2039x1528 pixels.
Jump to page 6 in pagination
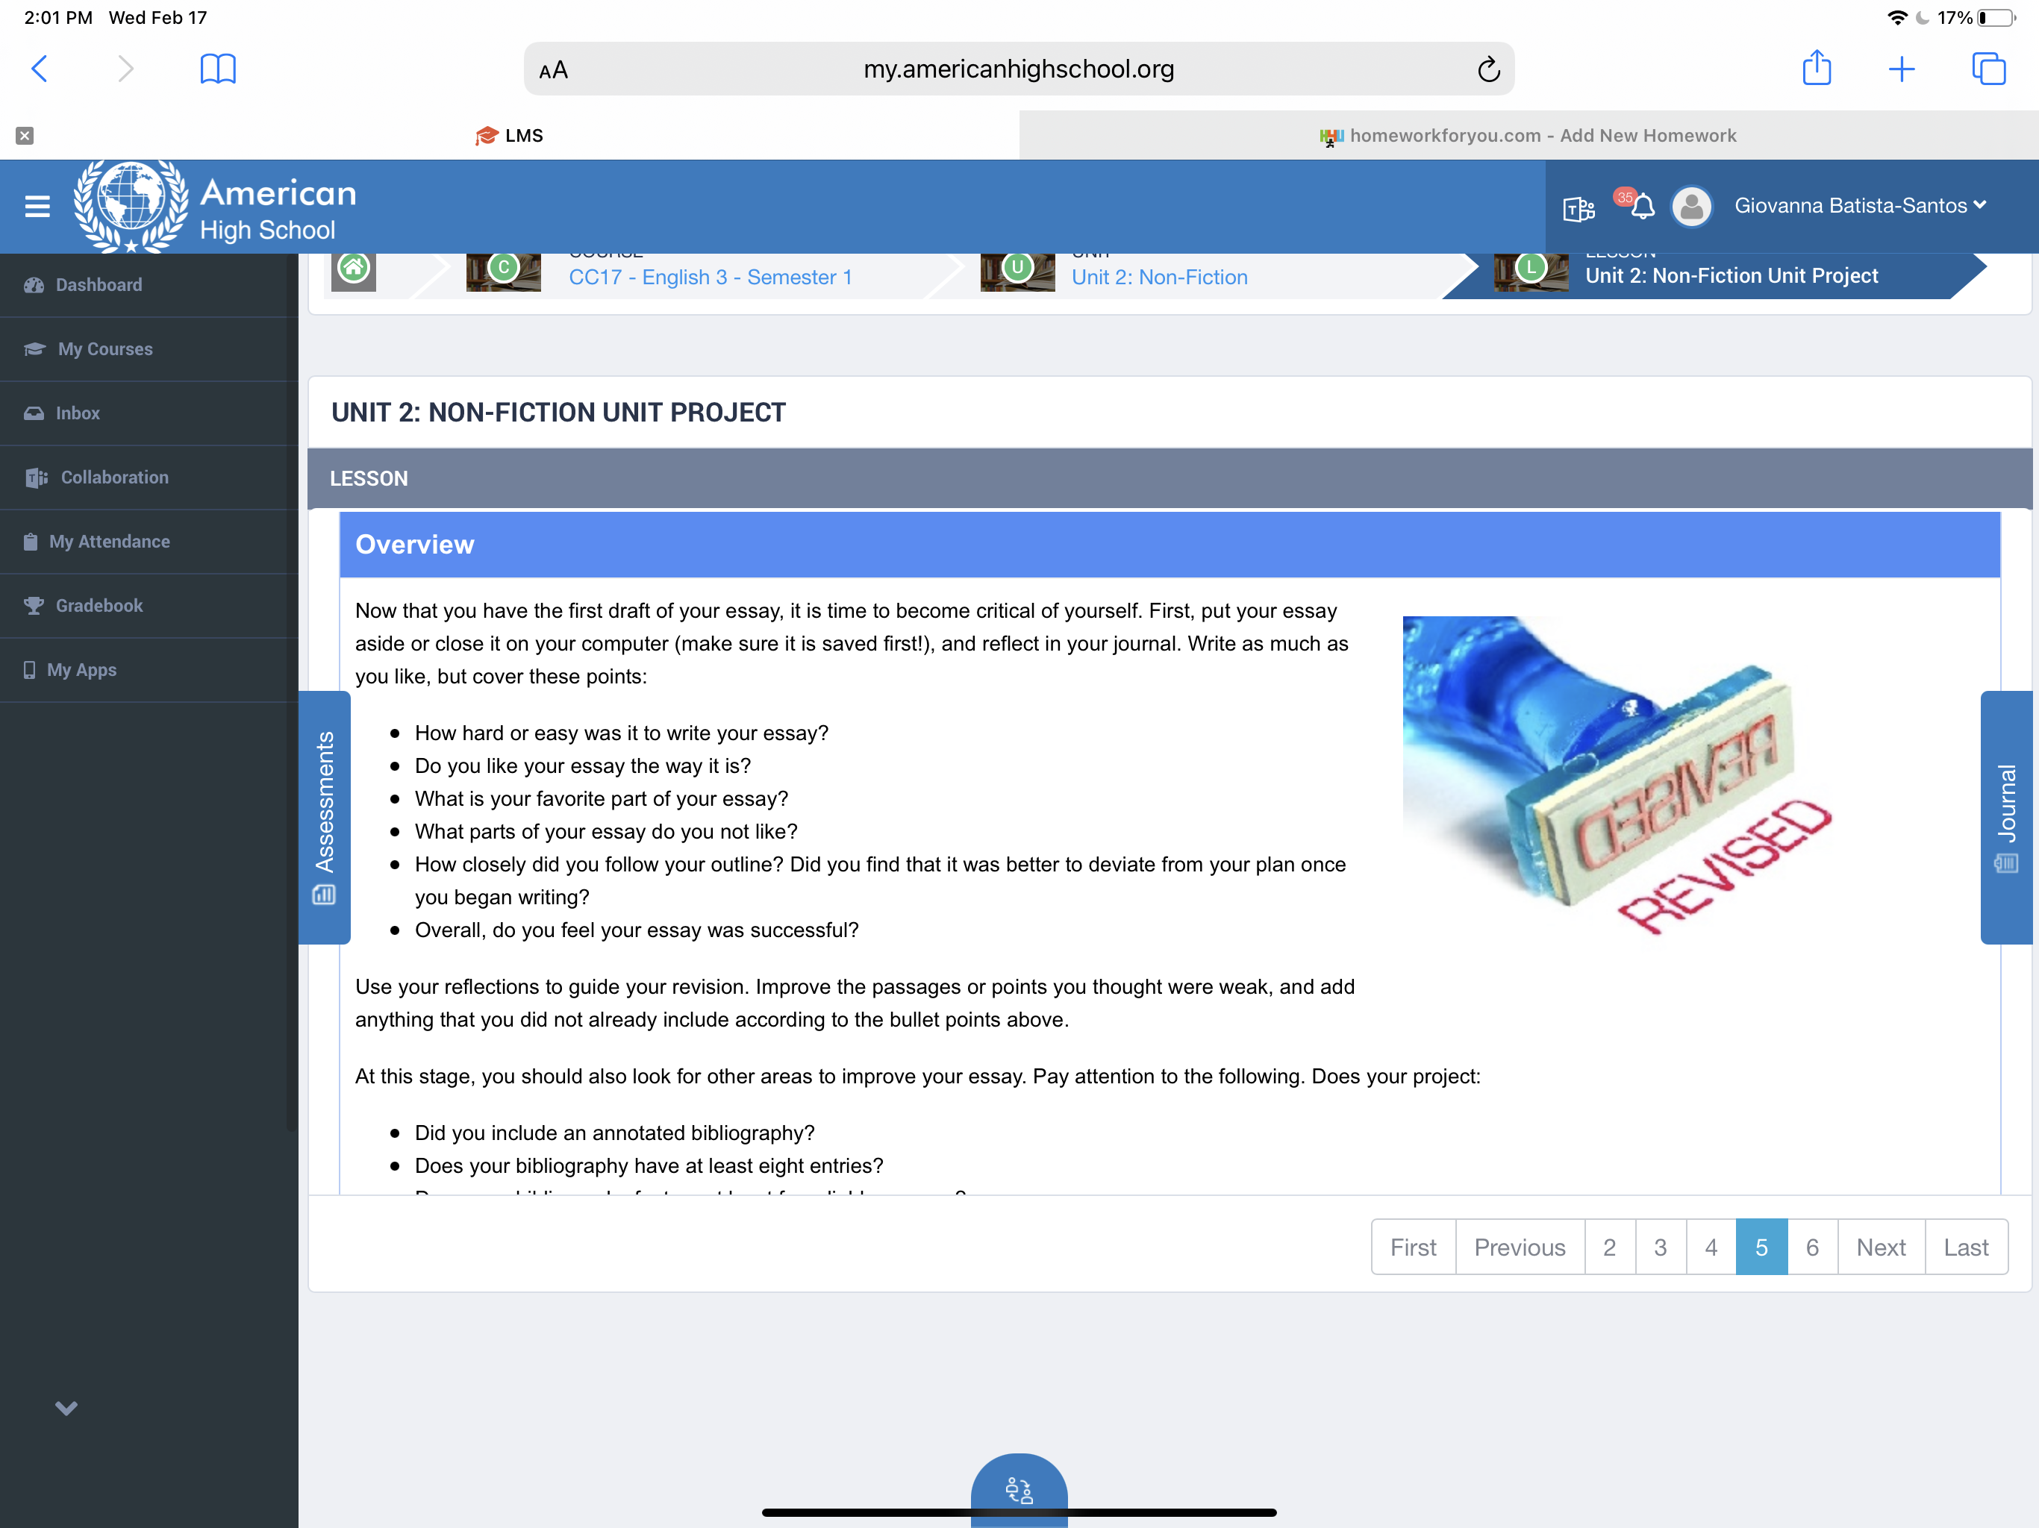(1811, 1247)
